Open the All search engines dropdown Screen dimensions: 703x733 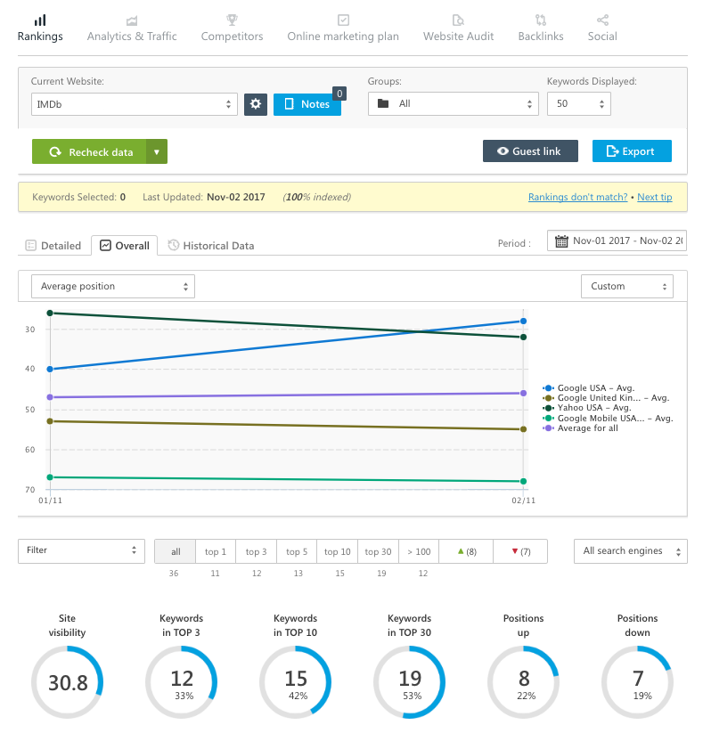point(630,551)
